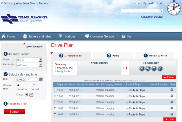Screen dimensions: 182x122
Task: Click the Tickets and rates clock icon
Action: pos(25,36)
